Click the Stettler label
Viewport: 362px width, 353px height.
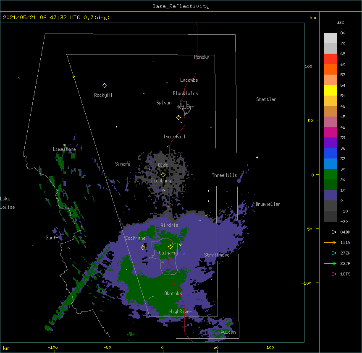266,99
